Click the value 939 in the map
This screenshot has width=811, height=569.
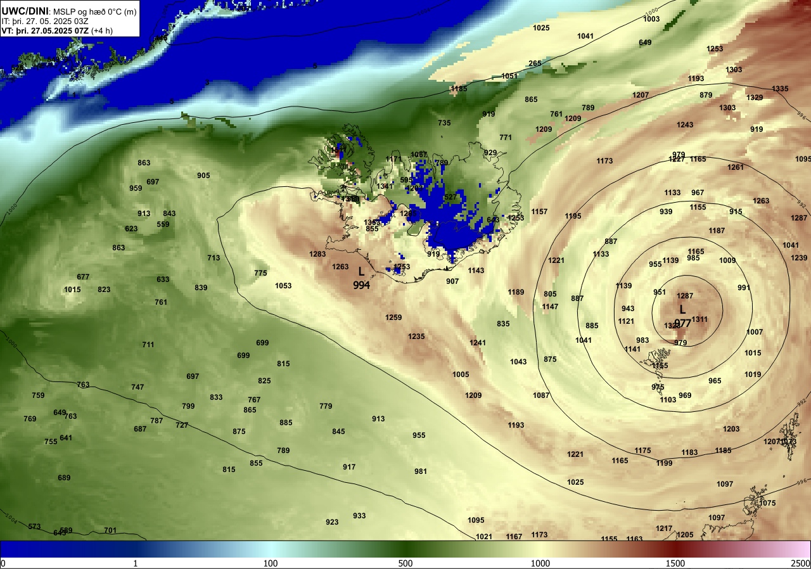666,212
